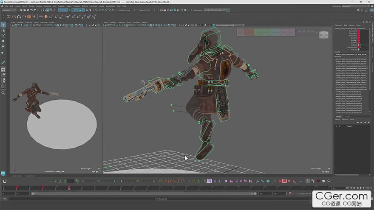This screenshot has height=210, width=374.
Task: Open the File menu
Action: tap(7, 6)
